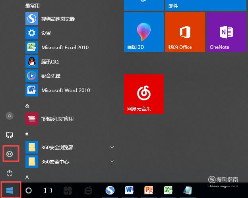Open Task View on the taskbar
The image size is (248, 198).
[48, 190]
